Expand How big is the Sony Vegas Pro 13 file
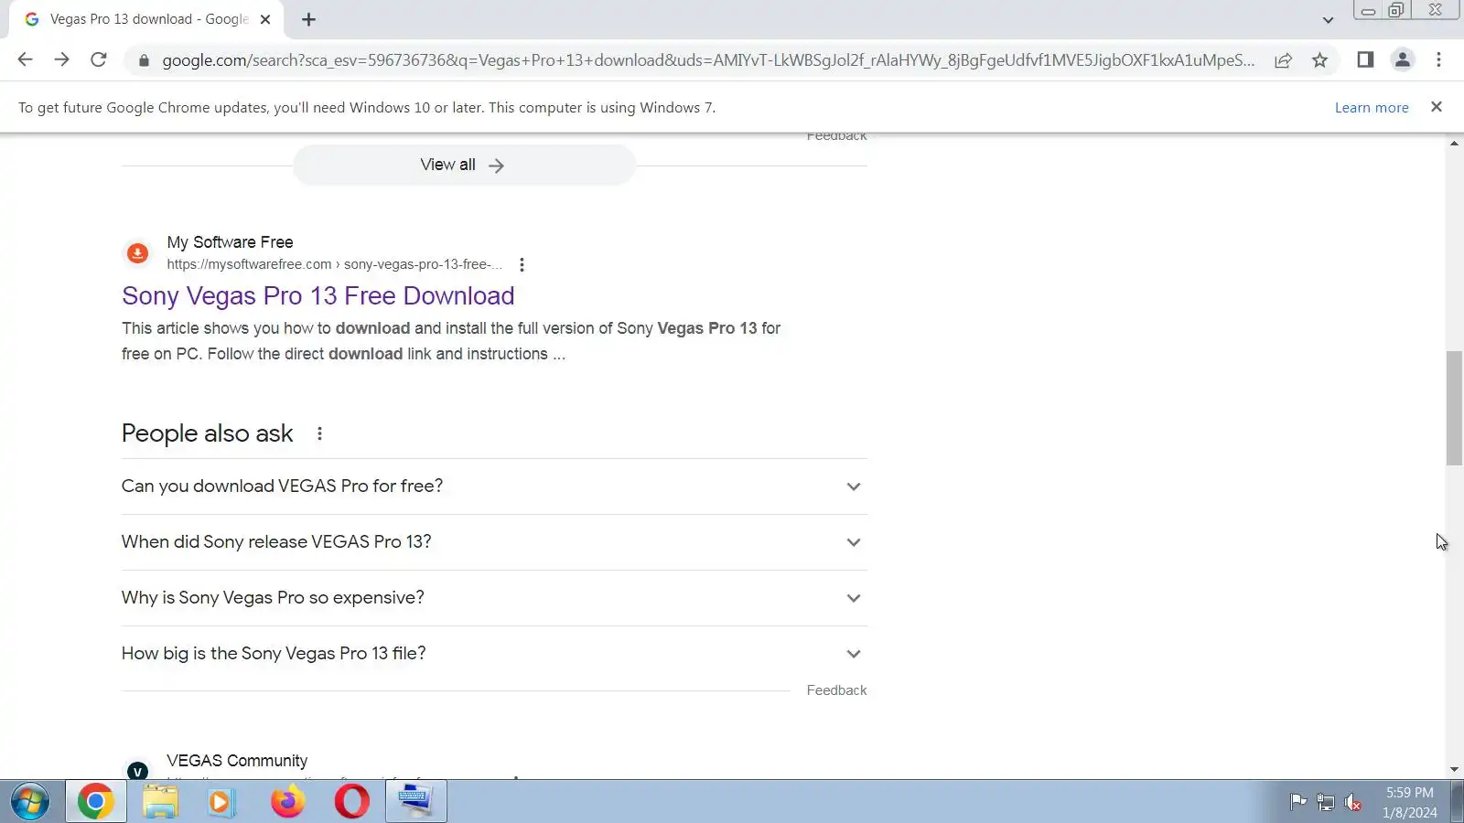 pos(494,654)
